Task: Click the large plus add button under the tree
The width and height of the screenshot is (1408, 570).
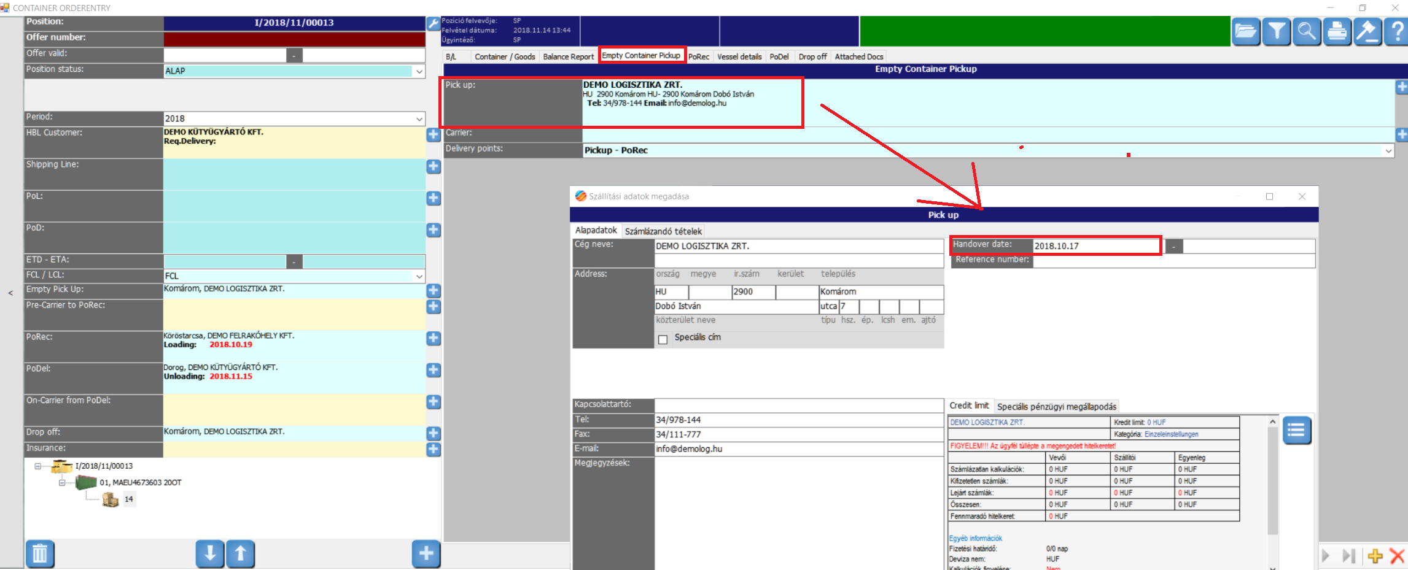Action: (x=426, y=554)
